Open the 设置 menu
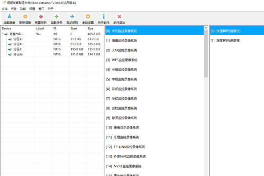 32,9
